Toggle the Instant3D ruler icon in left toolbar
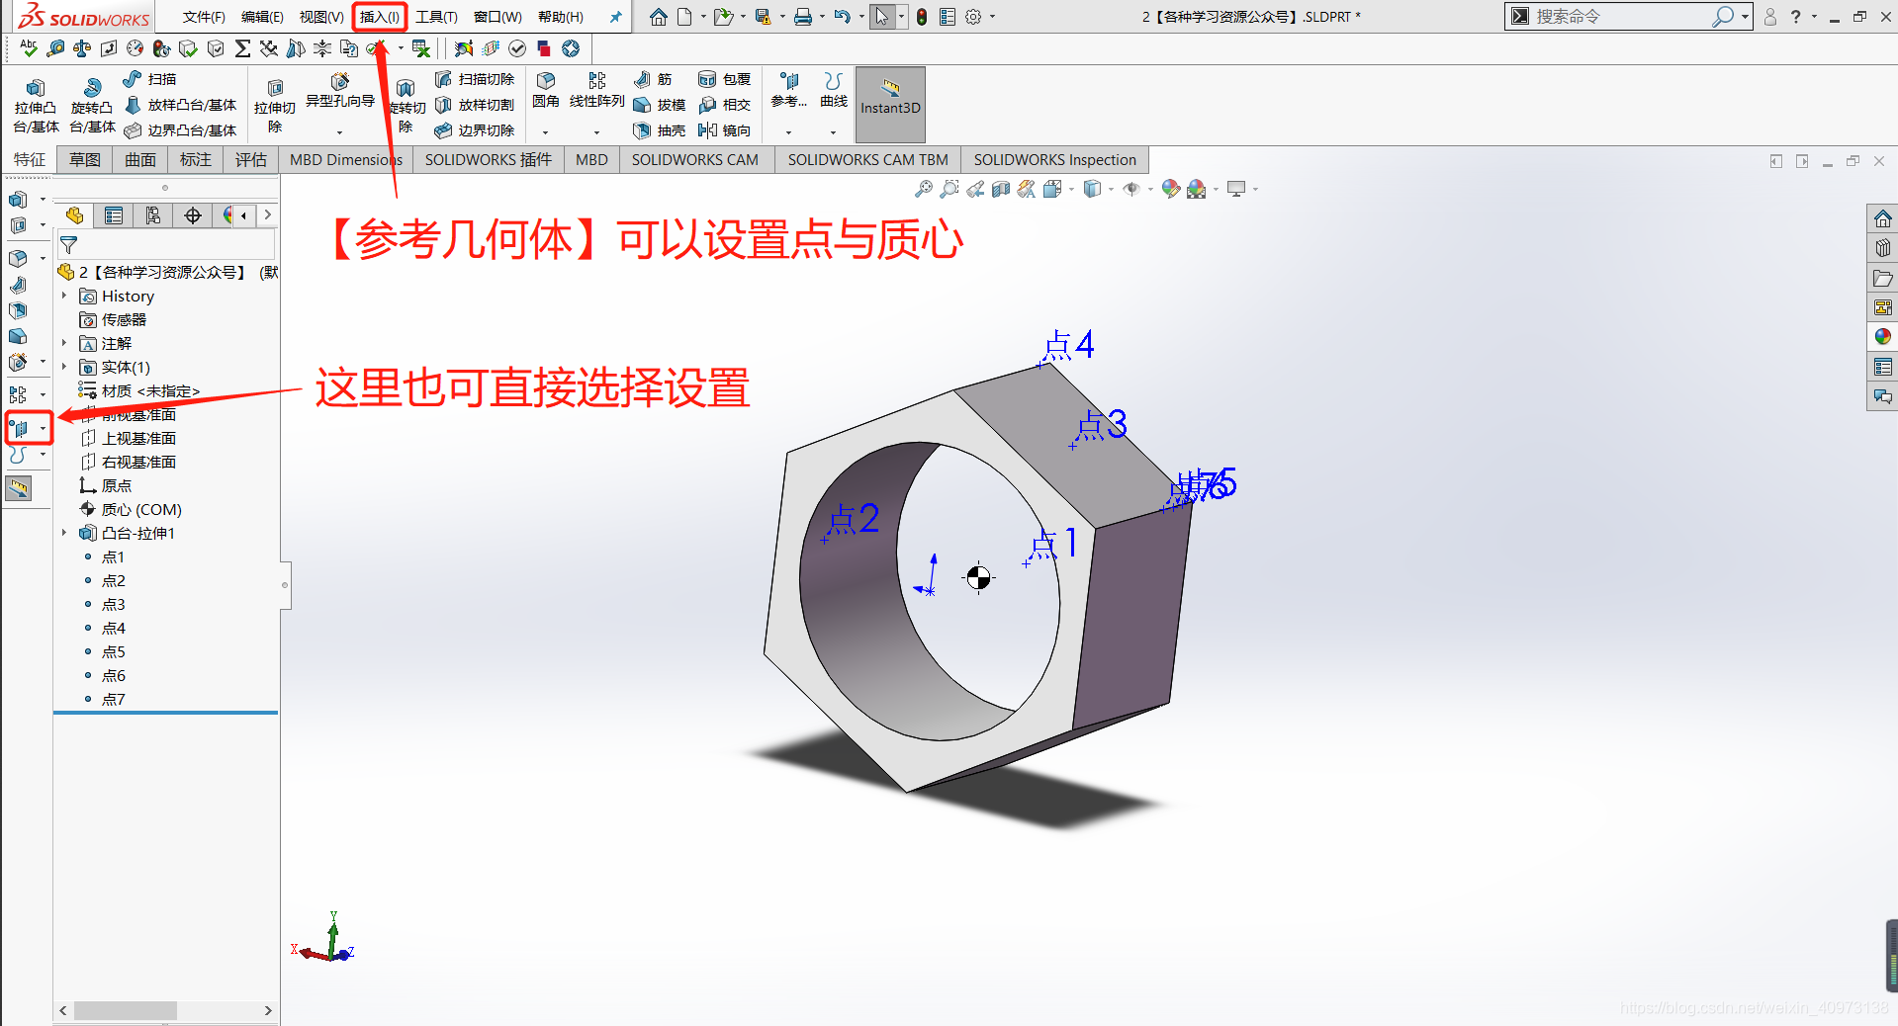Screen dimensions: 1898x1026 [x=19, y=488]
